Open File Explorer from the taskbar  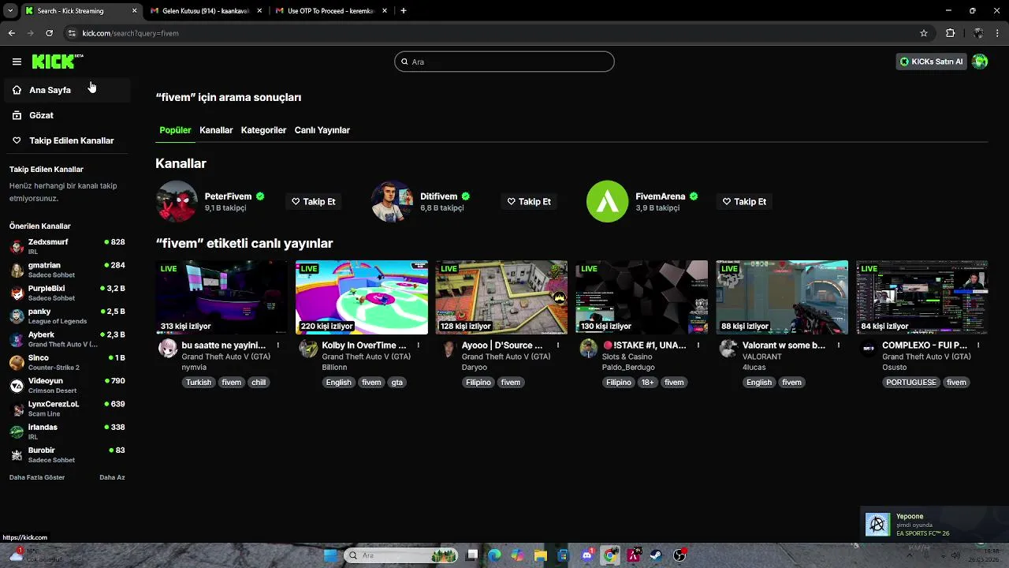(x=541, y=555)
